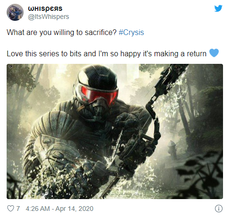Click small logo in image's top-left corner

click(10, 67)
